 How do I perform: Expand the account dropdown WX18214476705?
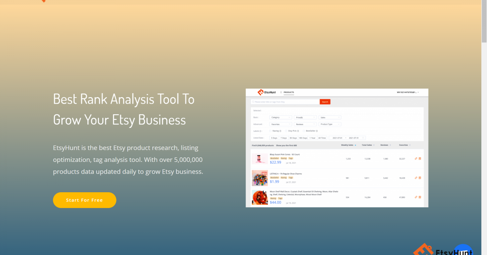pos(407,92)
